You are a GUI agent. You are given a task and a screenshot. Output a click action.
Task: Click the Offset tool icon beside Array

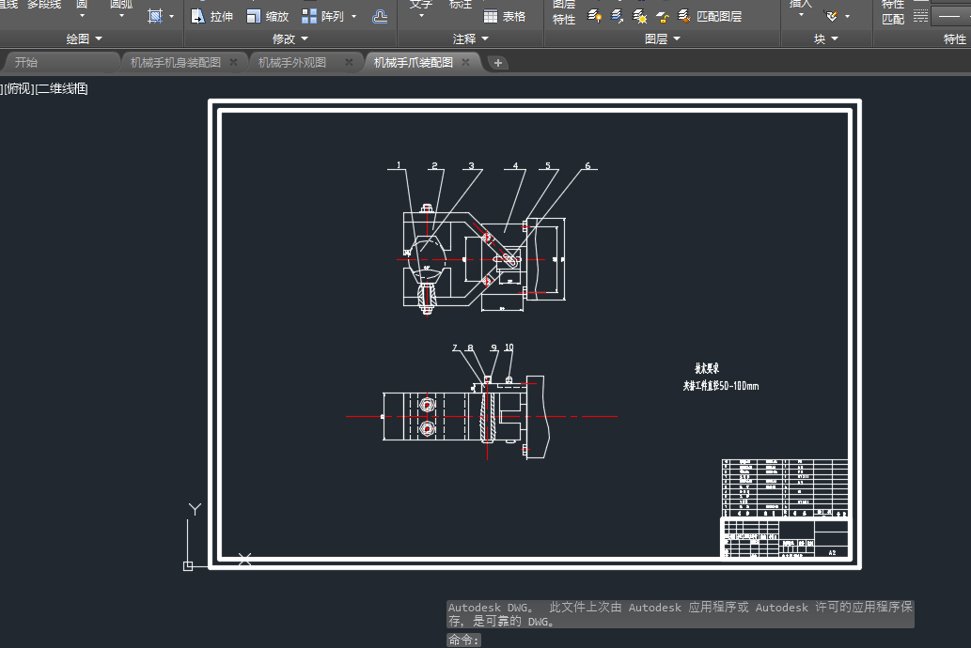tap(381, 16)
